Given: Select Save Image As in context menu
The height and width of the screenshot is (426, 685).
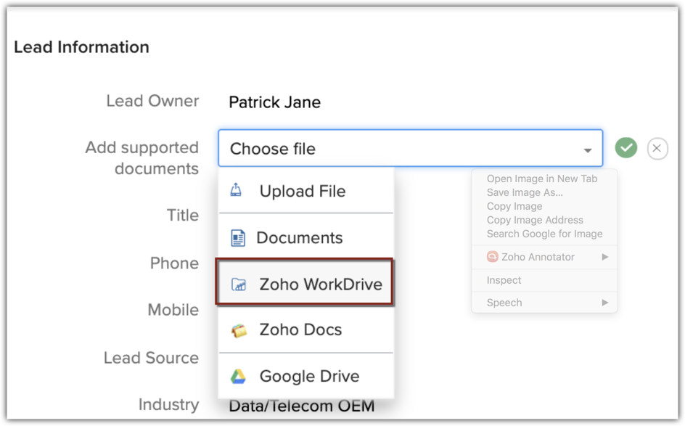Looking at the screenshot, I should (x=524, y=192).
